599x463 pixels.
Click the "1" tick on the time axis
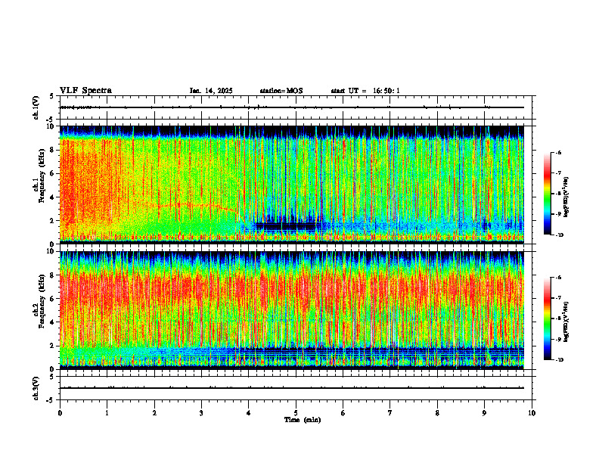107,413
